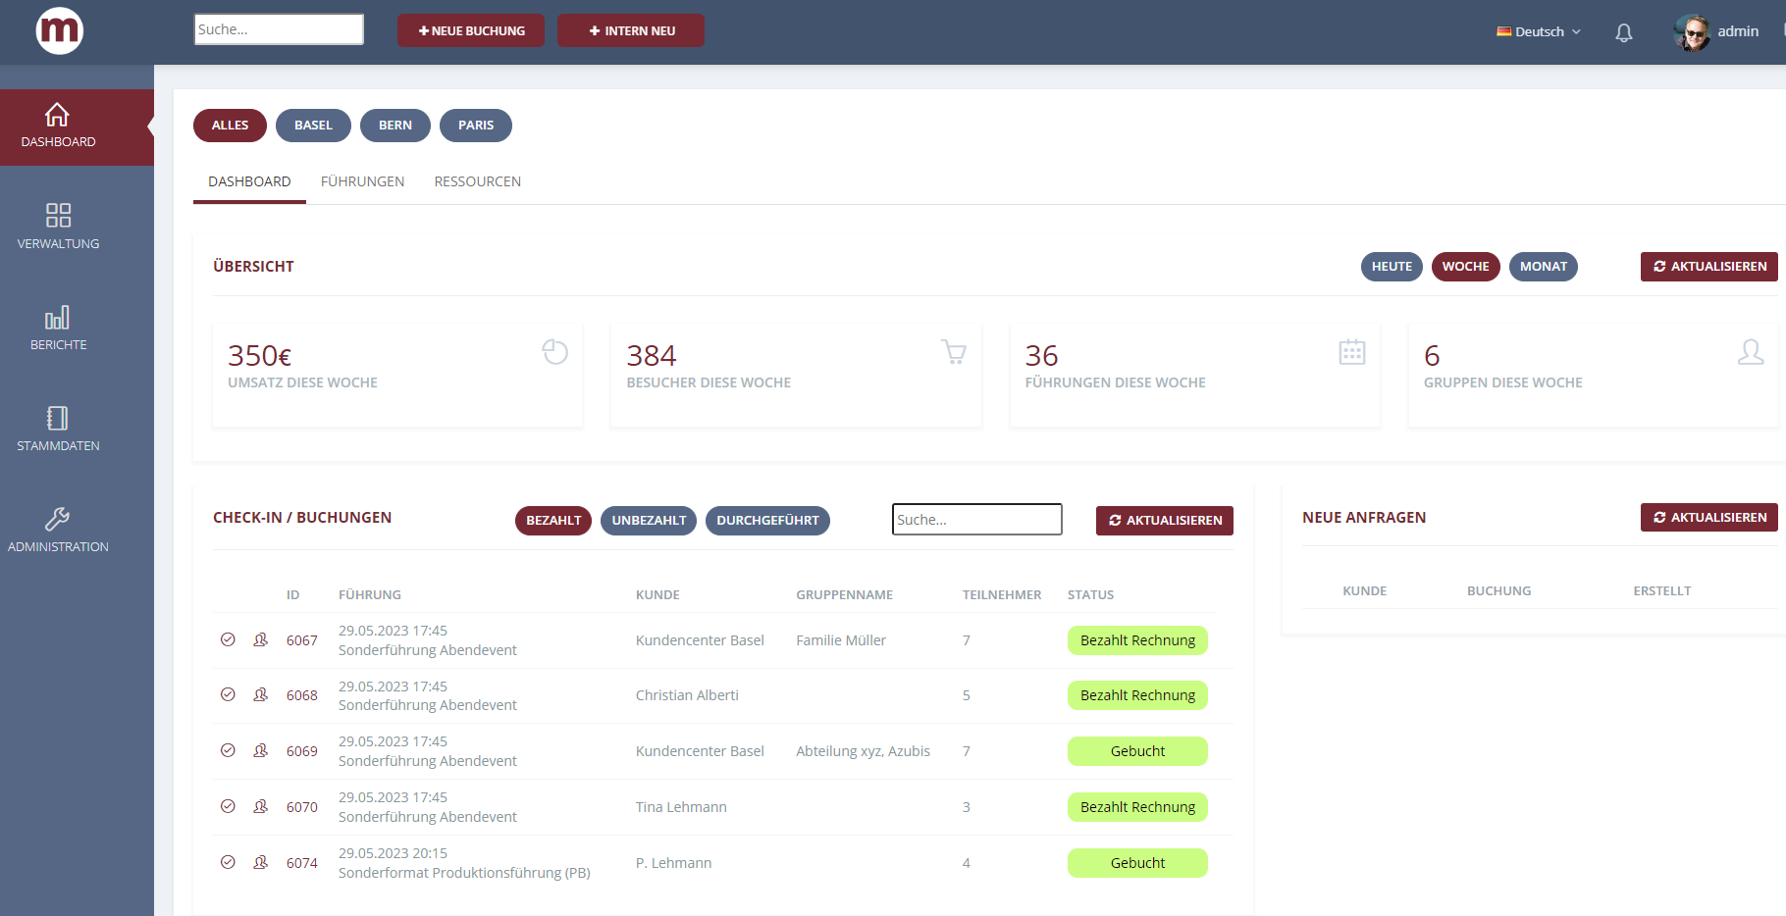This screenshot has width=1786, height=916.
Task: Toggle the Durchgeführt filter
Action: coord(767,521)
